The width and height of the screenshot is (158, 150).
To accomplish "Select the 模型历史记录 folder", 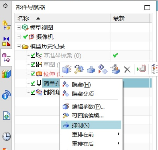I will pyautogui.click(x=47, y=46).
